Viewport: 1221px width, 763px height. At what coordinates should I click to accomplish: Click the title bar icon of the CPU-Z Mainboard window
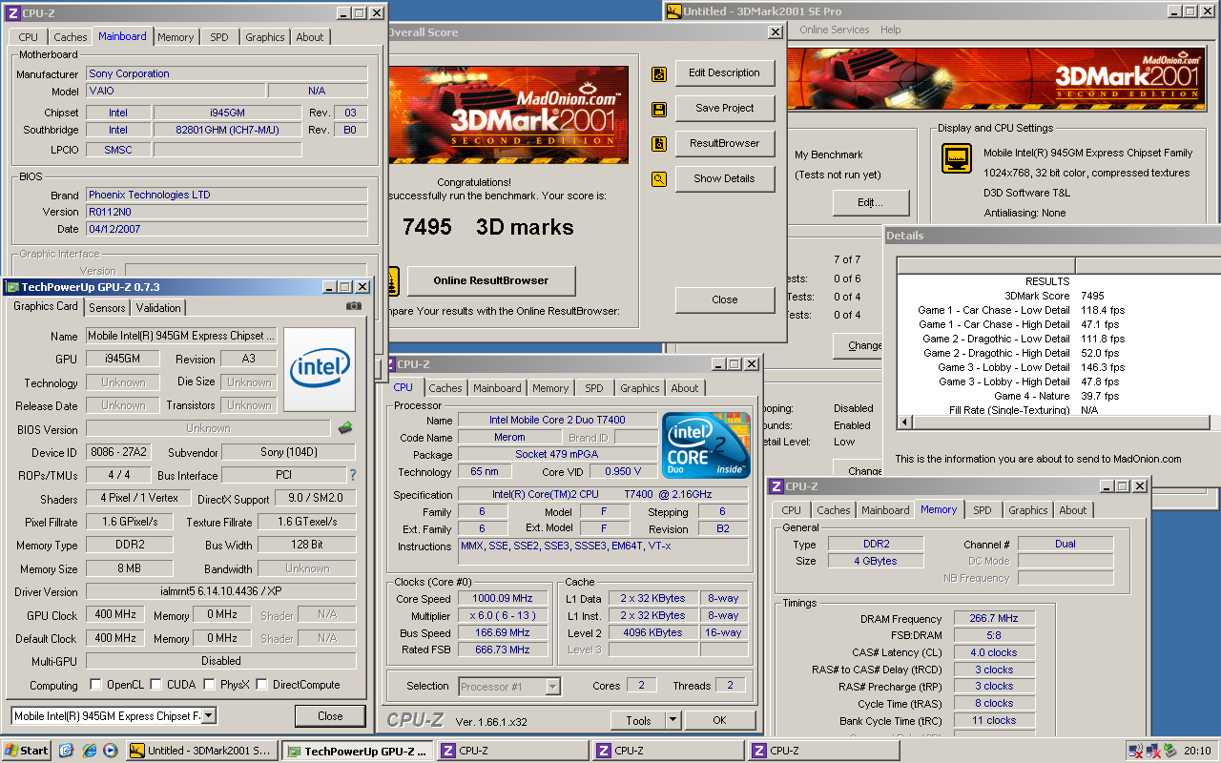pyautogui.click(x=12, y=13)
